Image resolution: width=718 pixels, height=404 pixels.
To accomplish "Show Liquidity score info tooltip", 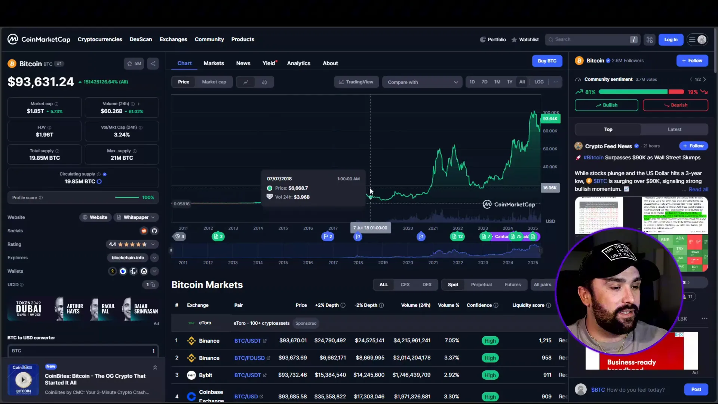I will [x=549, y=305].
